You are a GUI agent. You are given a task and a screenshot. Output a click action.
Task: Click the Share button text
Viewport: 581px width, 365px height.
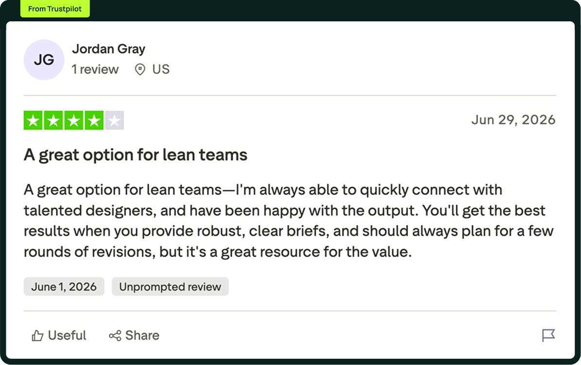[142, 335]
